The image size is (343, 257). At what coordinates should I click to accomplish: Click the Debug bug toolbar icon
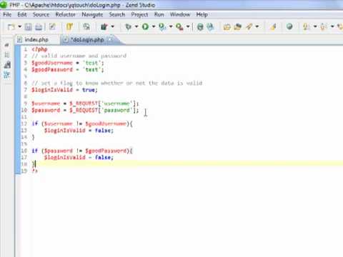point(129,26)
